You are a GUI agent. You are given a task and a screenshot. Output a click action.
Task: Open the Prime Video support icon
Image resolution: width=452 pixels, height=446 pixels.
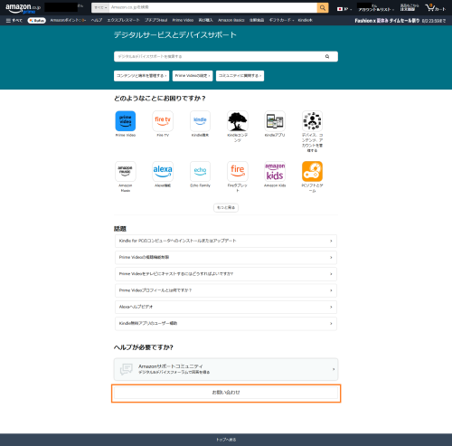(x=126, y=121)
